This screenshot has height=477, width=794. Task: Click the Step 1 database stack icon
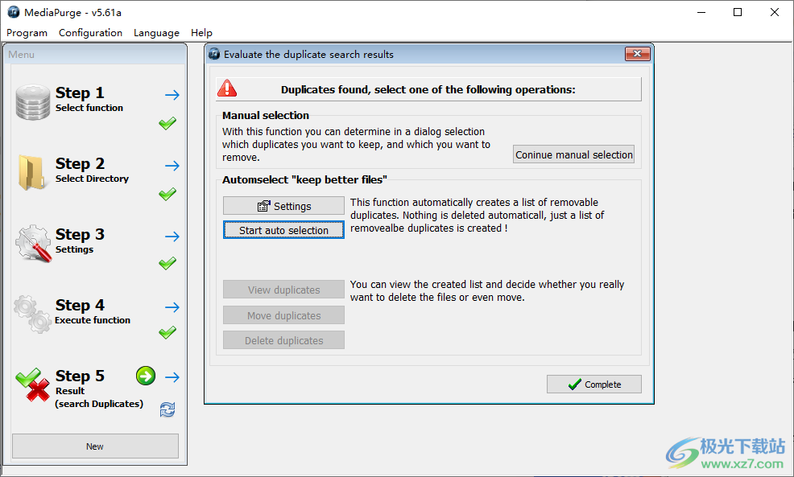click(33, 102)
